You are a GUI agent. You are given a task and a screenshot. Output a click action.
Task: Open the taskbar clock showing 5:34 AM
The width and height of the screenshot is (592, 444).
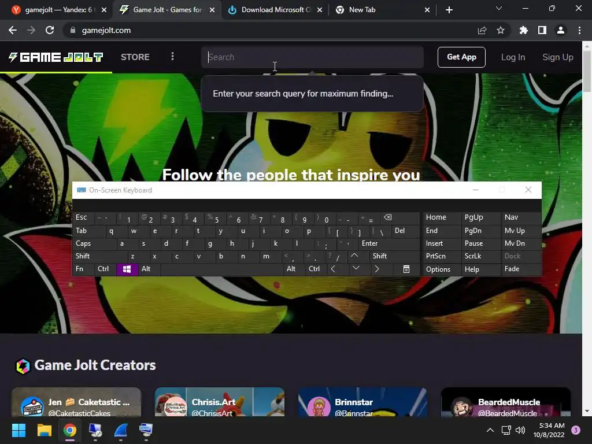[x=549, y=430]
